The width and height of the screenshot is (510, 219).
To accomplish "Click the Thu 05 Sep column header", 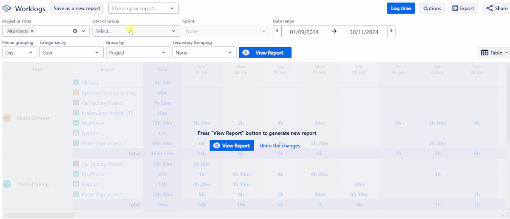I will click(359, 69).
